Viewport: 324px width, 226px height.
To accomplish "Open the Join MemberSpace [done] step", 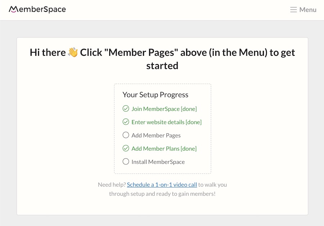I will click(164, 109).
